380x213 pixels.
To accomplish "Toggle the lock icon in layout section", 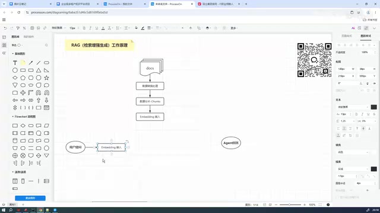I will [368, 83].
